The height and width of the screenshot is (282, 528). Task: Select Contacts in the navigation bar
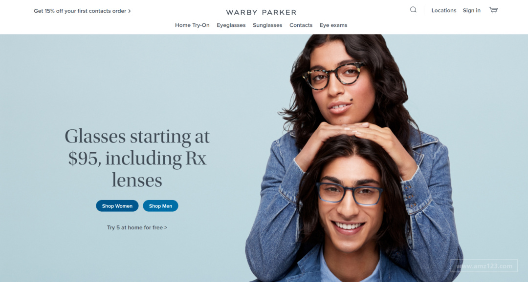[301, 25]
